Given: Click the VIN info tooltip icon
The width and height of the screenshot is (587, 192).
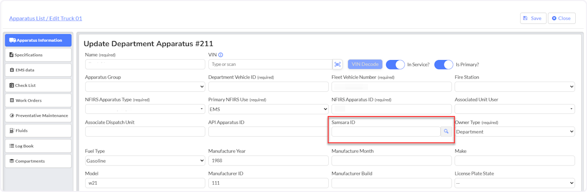Looking at the screenshot, I should coord(221,55).
